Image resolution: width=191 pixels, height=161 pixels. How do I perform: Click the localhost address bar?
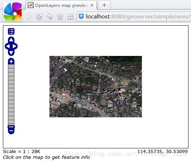pyautogui.click(x=134, y=17)
